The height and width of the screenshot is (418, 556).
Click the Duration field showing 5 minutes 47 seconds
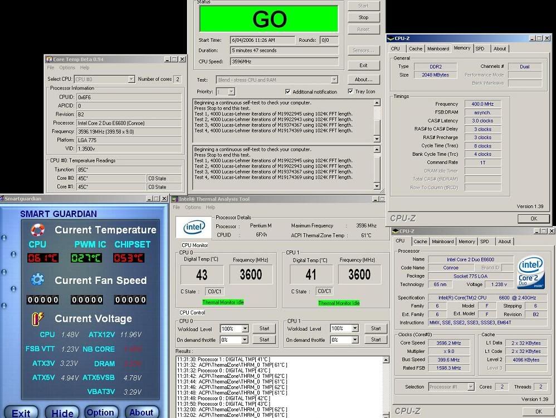[x=284, y=51]
